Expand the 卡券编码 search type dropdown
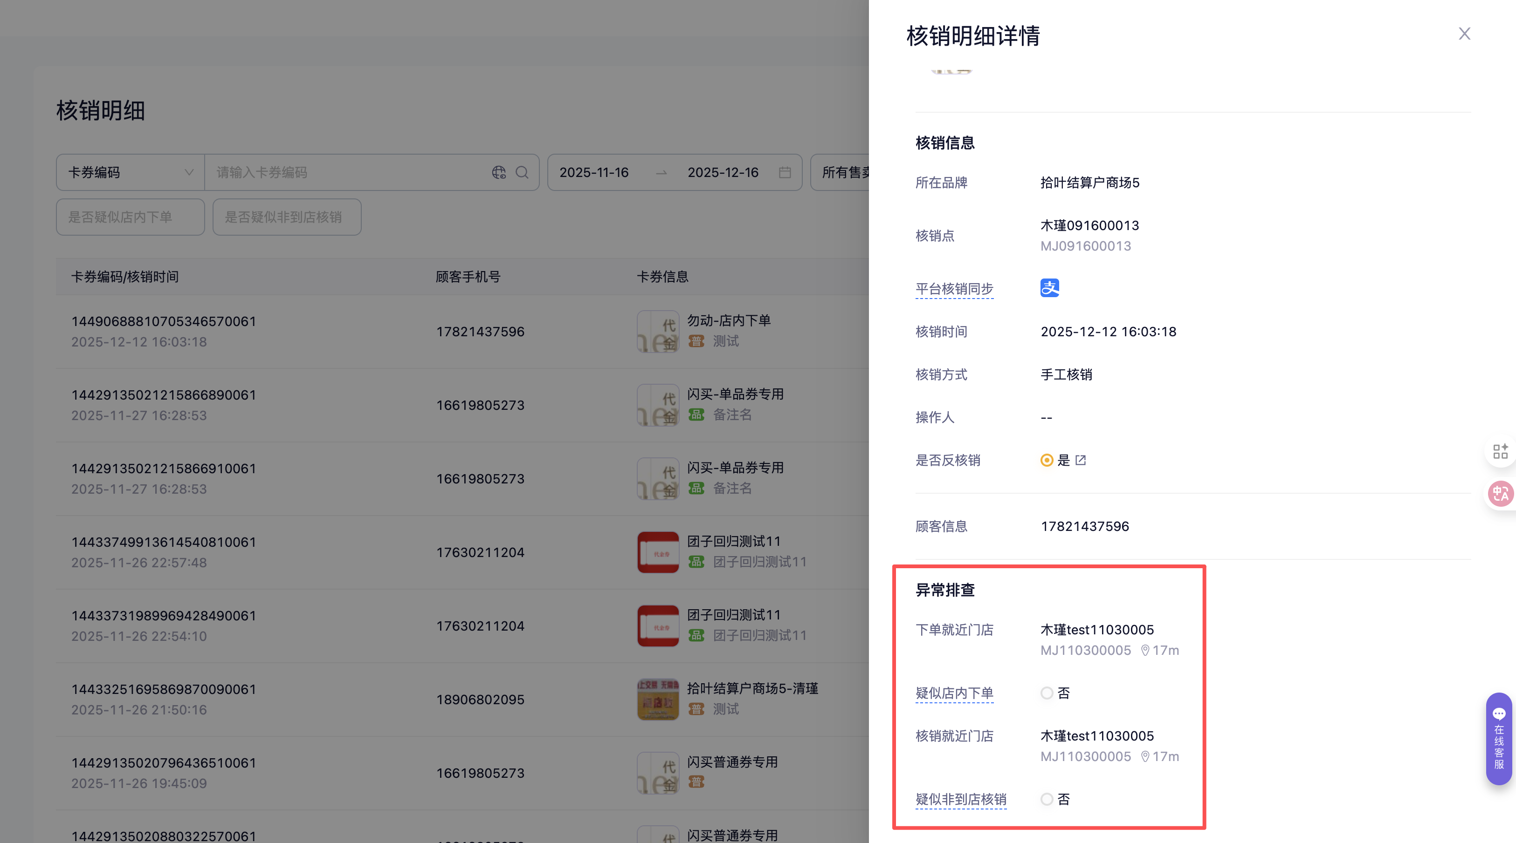 pos(130,172)
